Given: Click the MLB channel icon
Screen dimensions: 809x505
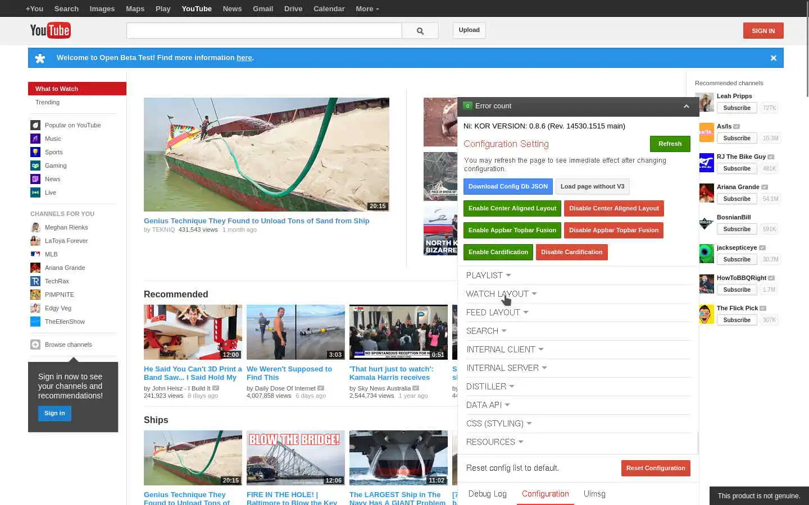Looking at the screenshot, I should (x=35, y=254).
